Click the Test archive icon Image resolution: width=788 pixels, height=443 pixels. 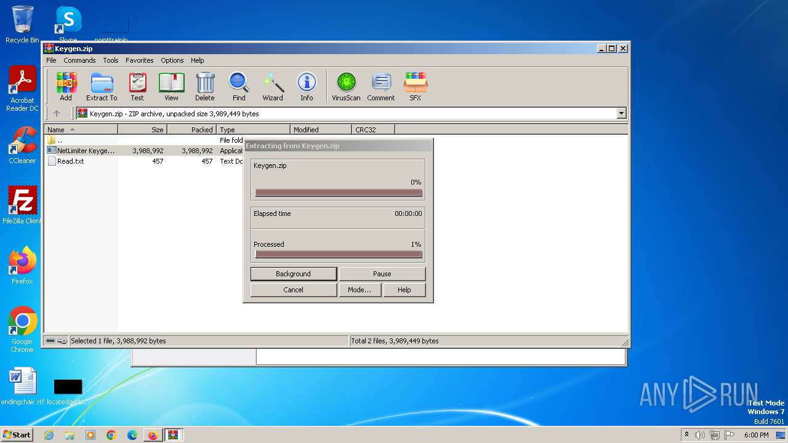pos(137,86)
